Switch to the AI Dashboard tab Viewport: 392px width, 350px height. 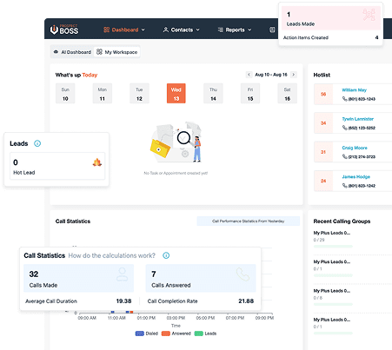coord(72,52)
